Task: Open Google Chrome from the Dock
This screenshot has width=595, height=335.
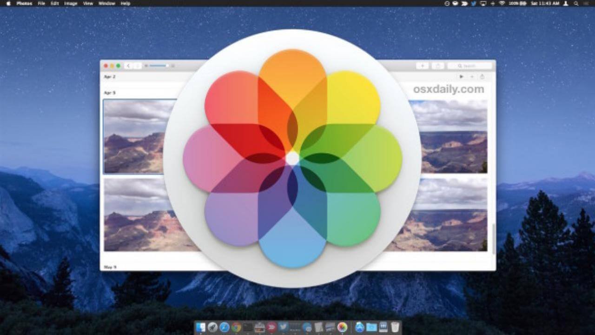Action: (x=236, y=327)
